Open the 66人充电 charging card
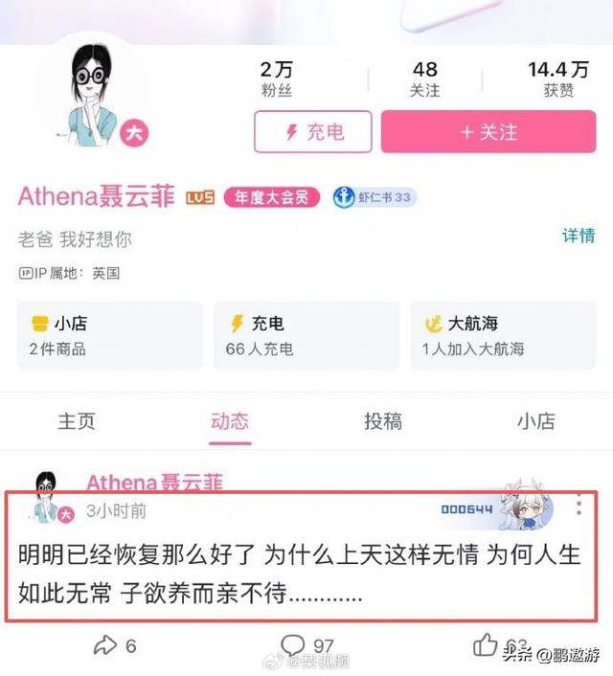The height and width of the screenshot is (676, 613). pyautogui.click(x=306, y=335)
